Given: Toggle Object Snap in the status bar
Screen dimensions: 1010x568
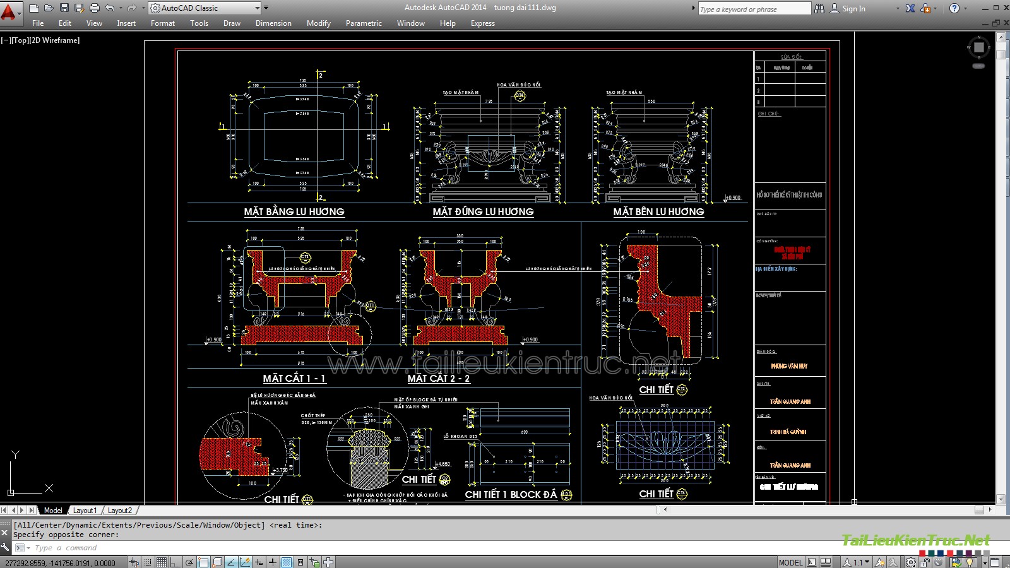Looking at the screenshot, I should point(203,562).
